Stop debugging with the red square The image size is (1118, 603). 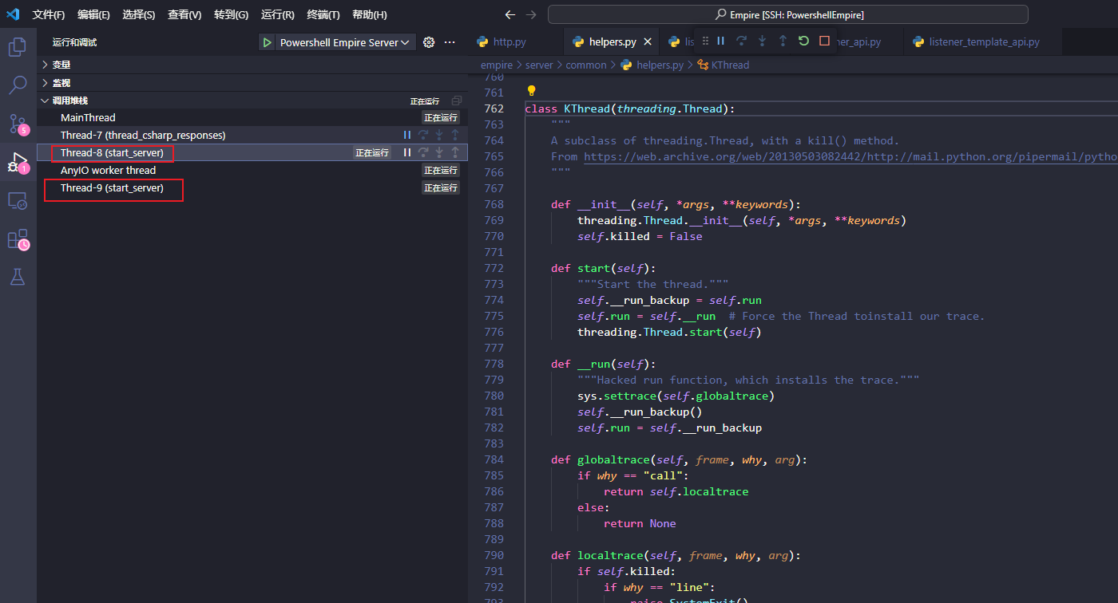coord(824,41)
